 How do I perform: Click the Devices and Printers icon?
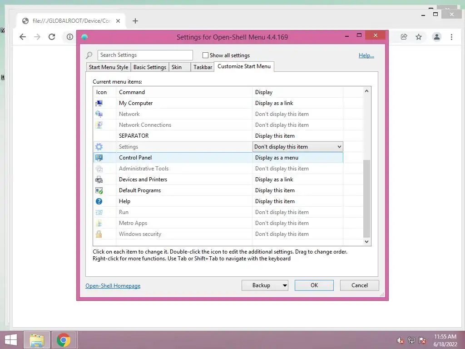99,179
